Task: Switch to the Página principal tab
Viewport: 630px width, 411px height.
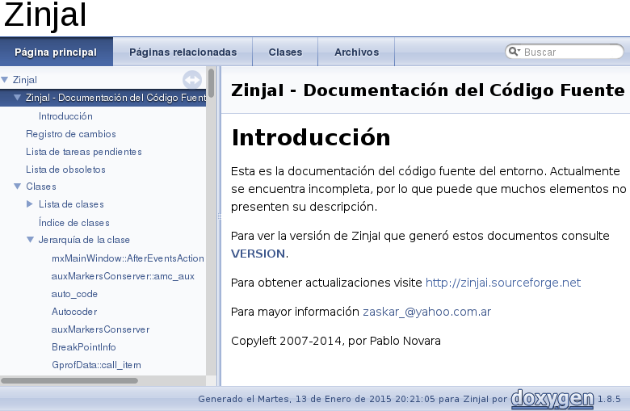Action: coord(56,52)
